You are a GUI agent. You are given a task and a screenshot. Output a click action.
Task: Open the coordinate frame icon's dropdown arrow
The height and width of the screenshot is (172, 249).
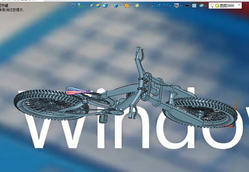pyautogui.click(x=85, y=6)
